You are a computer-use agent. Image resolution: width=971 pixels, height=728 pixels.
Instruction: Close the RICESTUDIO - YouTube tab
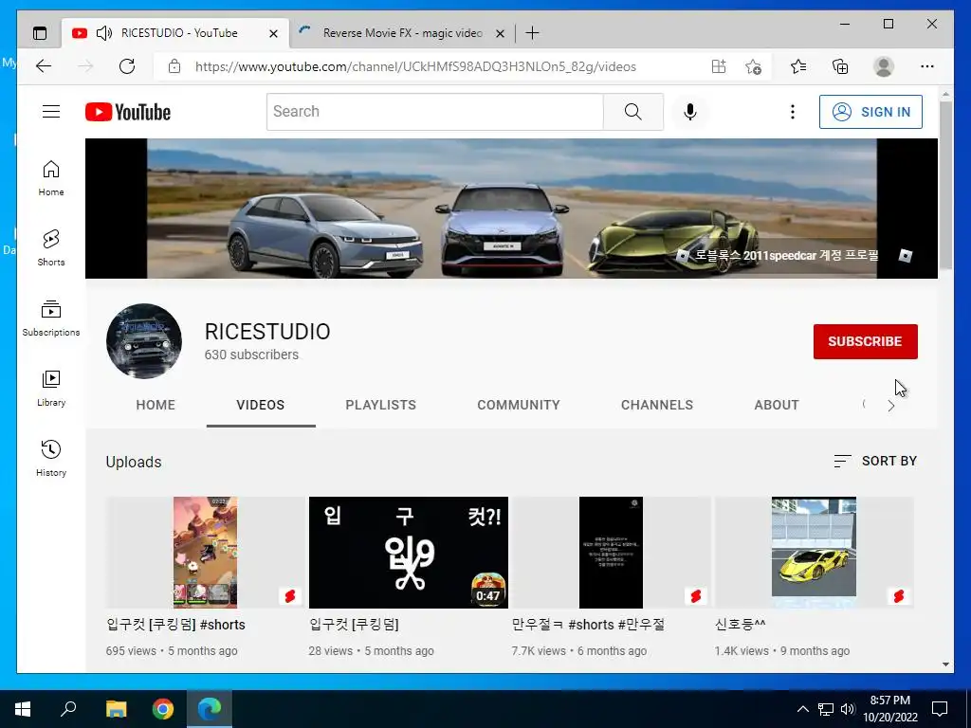pos(273,33)
